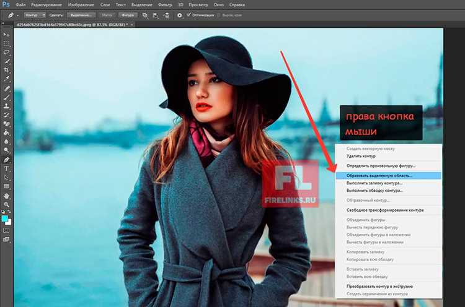Click the Ps application logo
This screenshot has height=307, width=465.
(6, 4)
